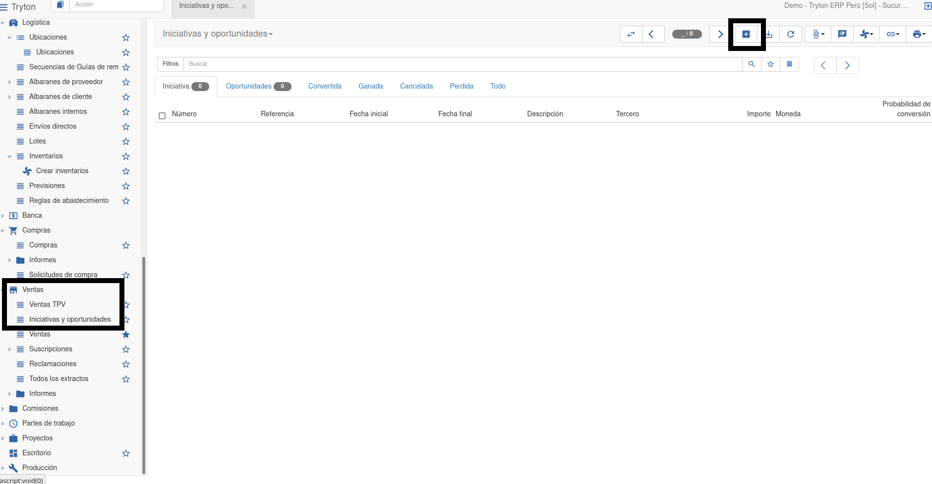Screen dimensions: 932x484
Task: Click the Filtros button
Action: tap(171, 64)
